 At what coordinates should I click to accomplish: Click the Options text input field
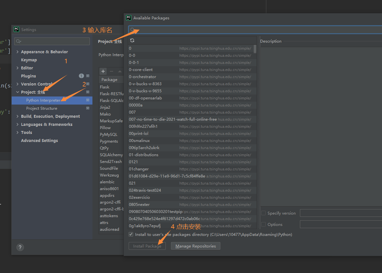[341, 224]
